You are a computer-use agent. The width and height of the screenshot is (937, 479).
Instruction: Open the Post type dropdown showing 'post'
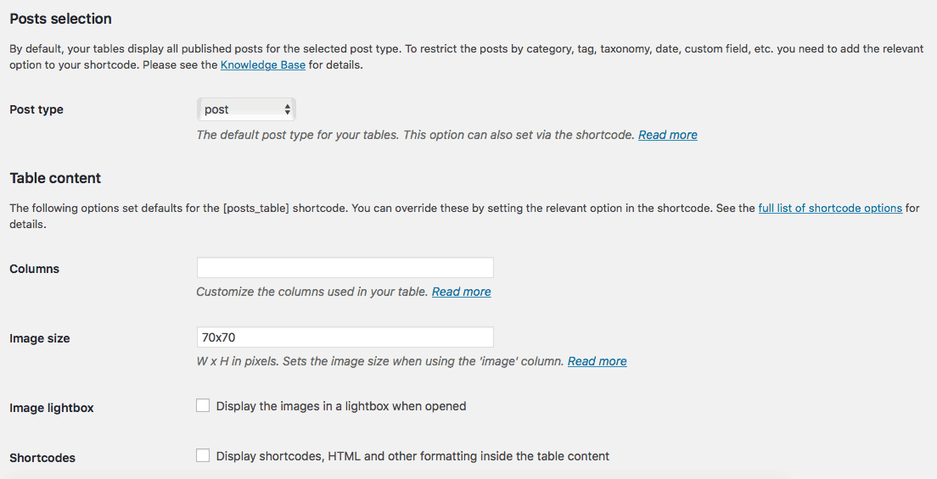tap(246, 109)
